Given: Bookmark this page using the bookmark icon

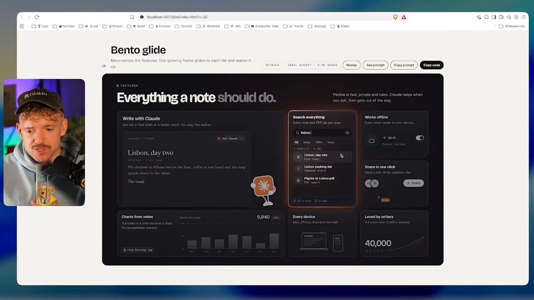Looking at the screenshot, I should (x=132, y=17).
